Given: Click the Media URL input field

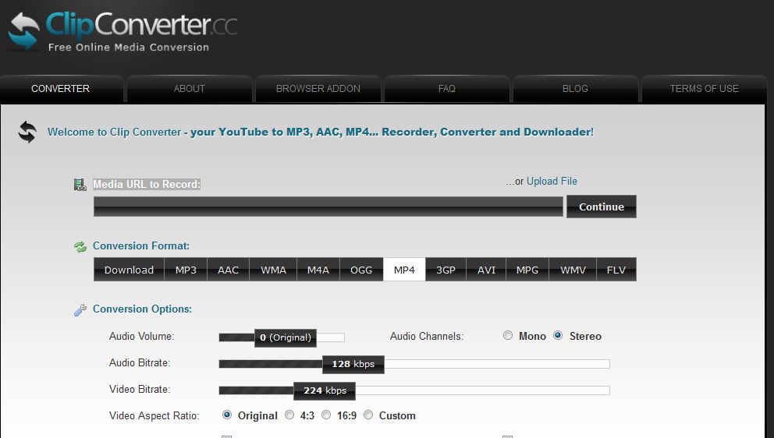Looking at the screenshot, I should tap(328, 207).
